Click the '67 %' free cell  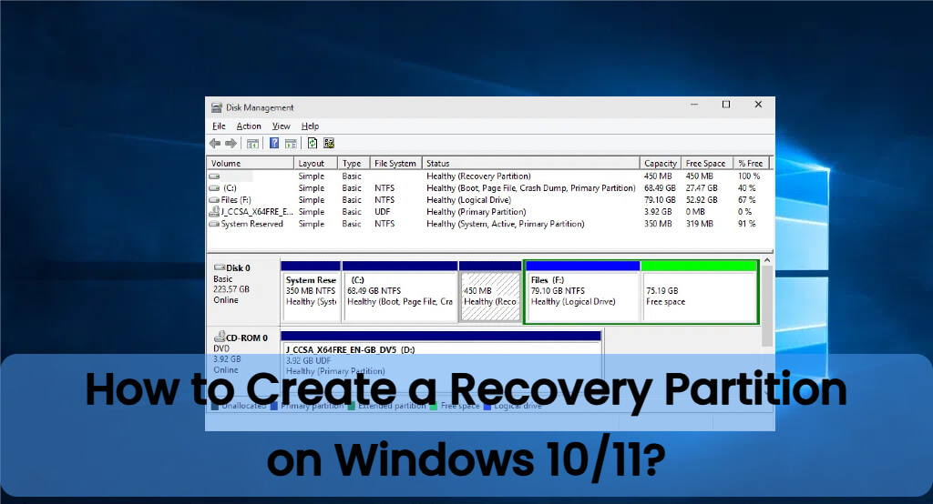click(747, 200)
